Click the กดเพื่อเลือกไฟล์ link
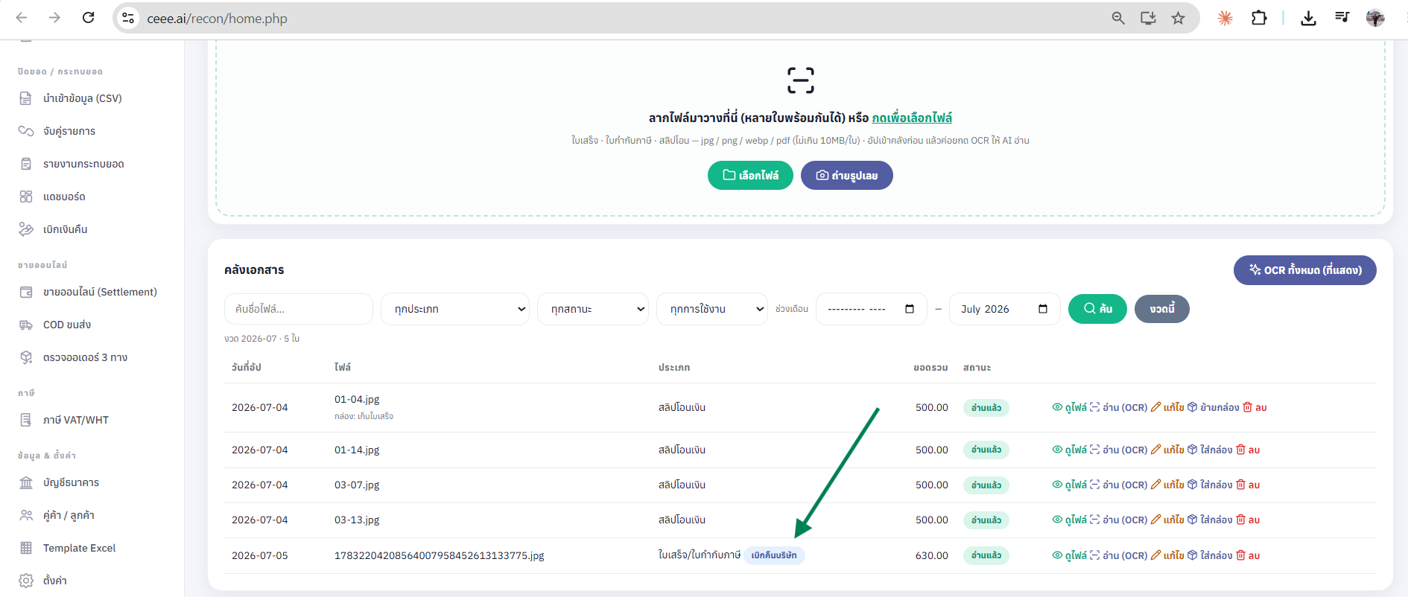Screen dimensions: 1408x597 (x=912, y=118)
